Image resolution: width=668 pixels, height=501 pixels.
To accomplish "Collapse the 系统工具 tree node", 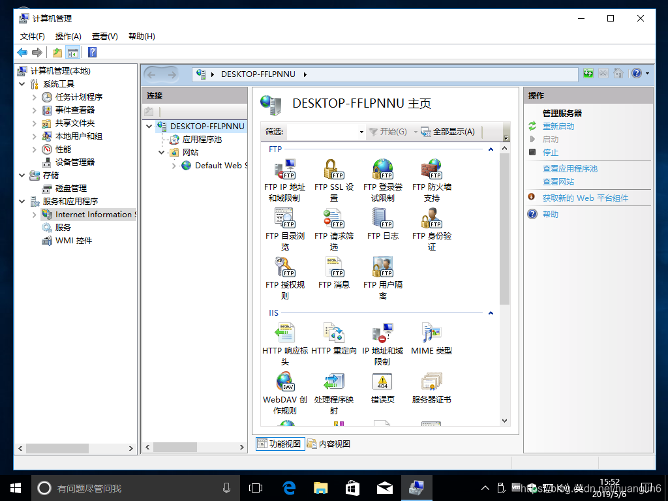I will tap(22, 84).
